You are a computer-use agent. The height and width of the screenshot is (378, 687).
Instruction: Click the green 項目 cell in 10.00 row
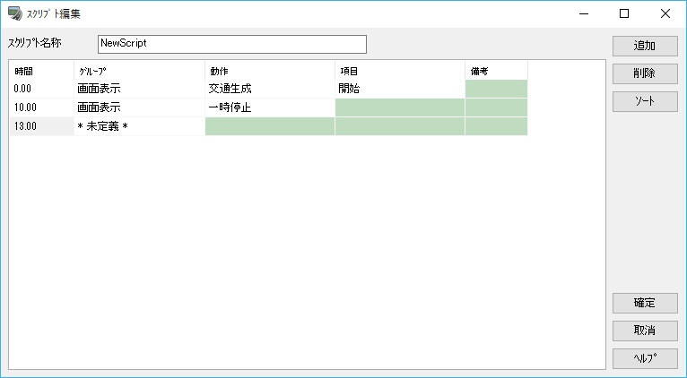click(400, 107)
